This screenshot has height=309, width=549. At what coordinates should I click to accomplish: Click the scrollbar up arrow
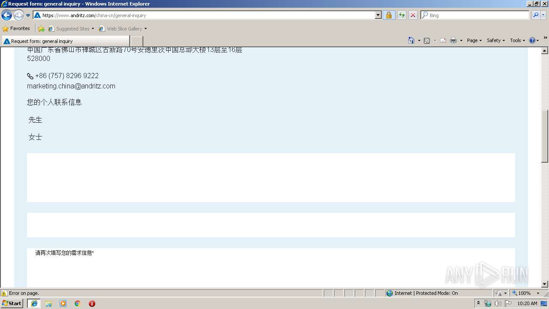point(545,51)
